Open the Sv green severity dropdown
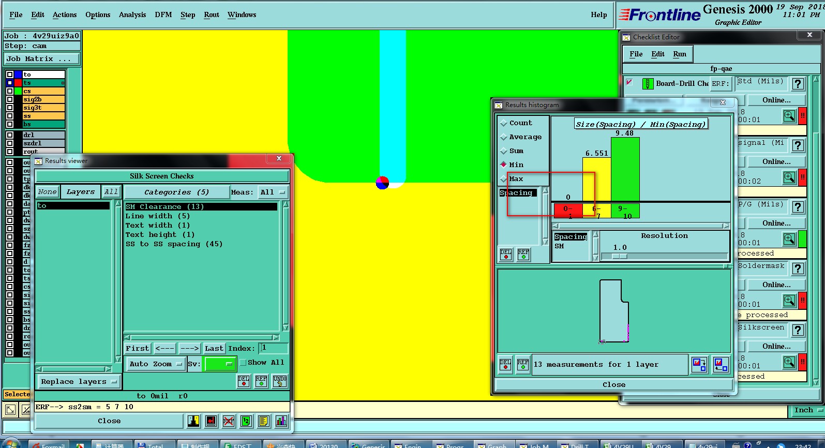Viewport: 825px width, 448px height. tap(220, 364)
